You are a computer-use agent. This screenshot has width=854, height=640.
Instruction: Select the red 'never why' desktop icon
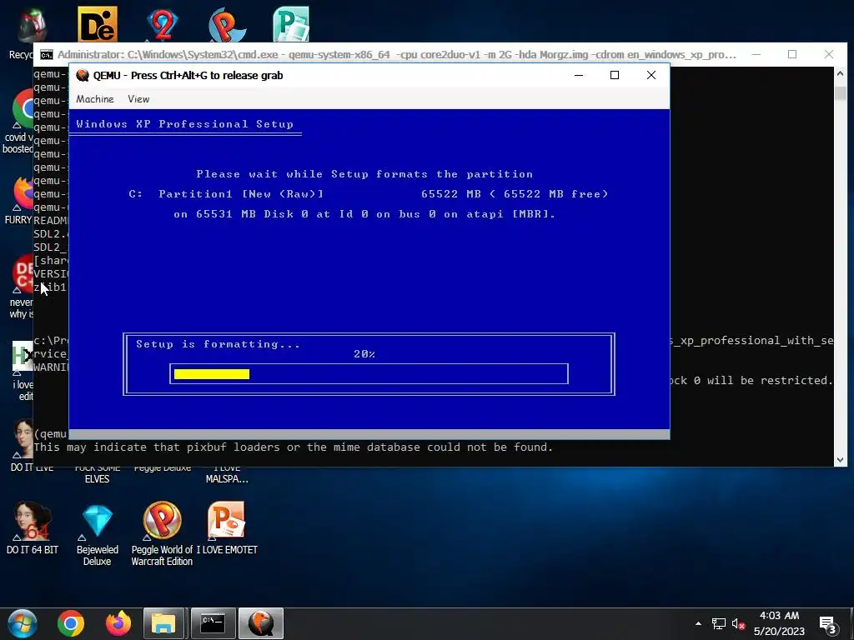21,287
